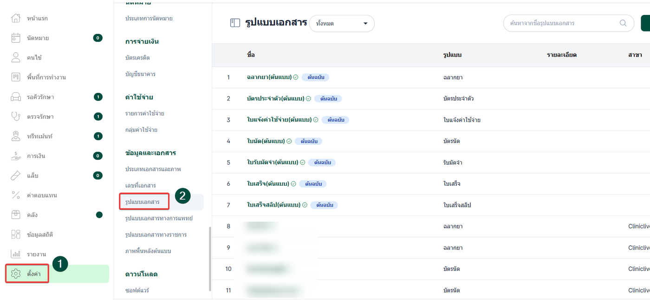Expand the ทั้งหมด filter dropdown
Screen dimensions: 650x300
pos(342,23)
